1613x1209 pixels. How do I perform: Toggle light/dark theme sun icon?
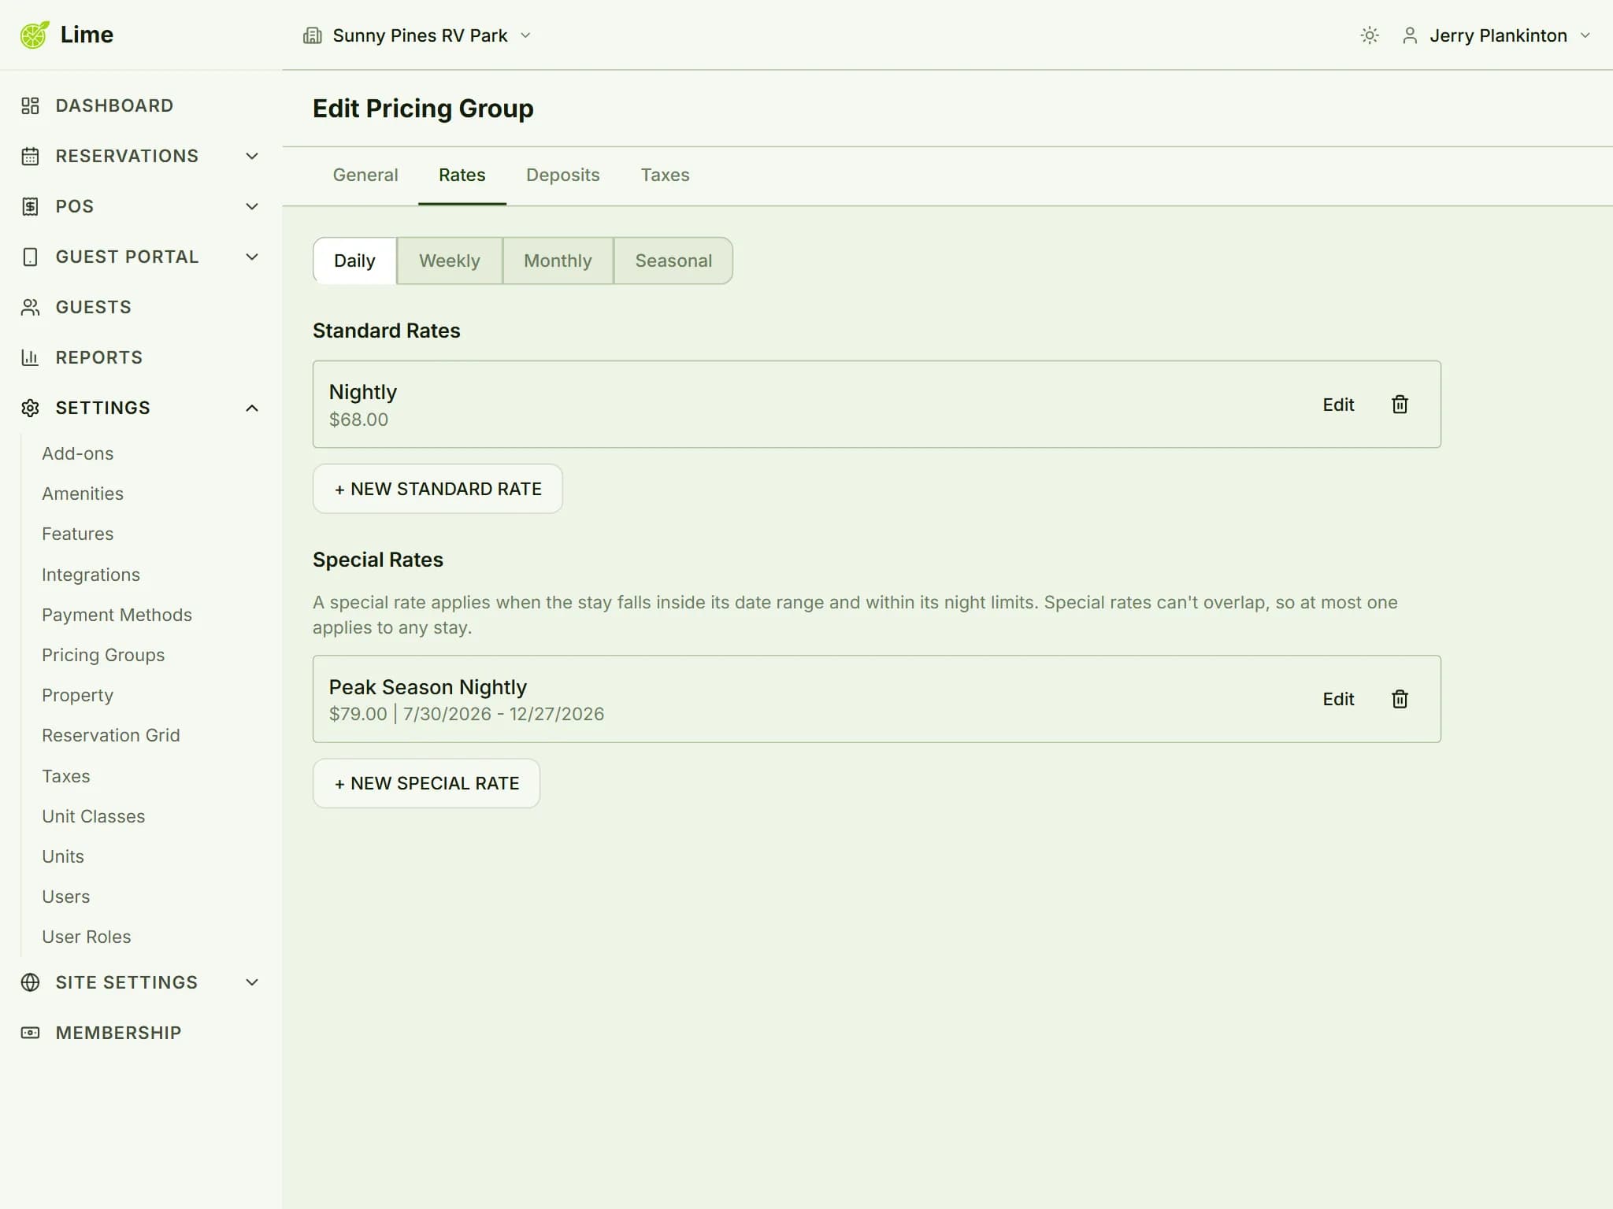pos(1370,35)
